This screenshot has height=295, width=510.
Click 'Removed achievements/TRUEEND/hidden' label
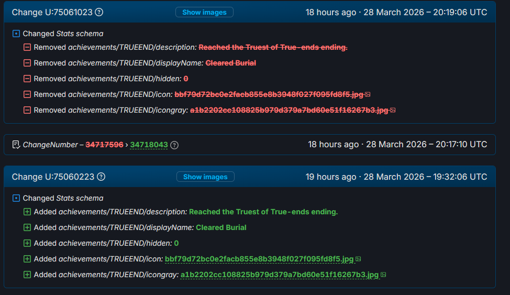[108, 79]
